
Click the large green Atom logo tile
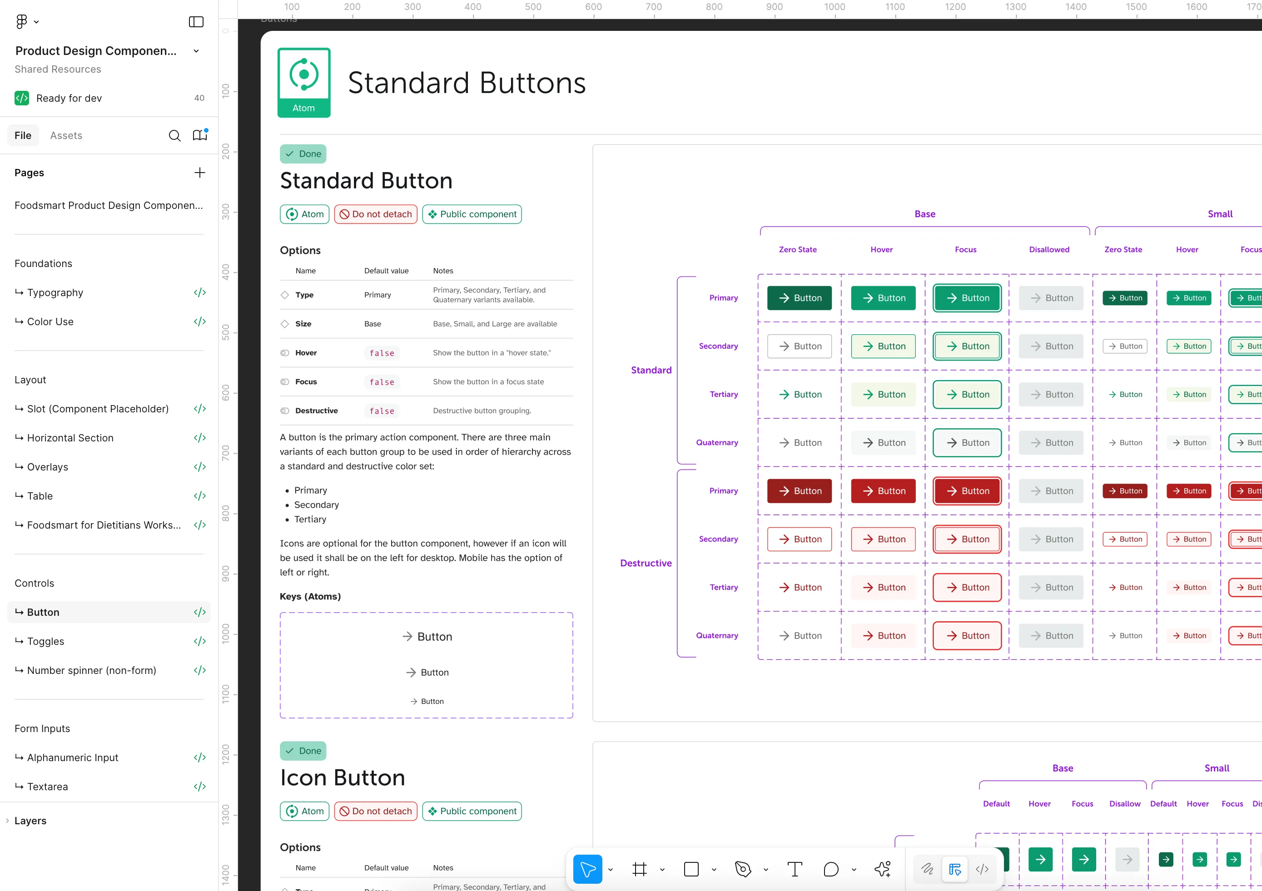[304, 82]
